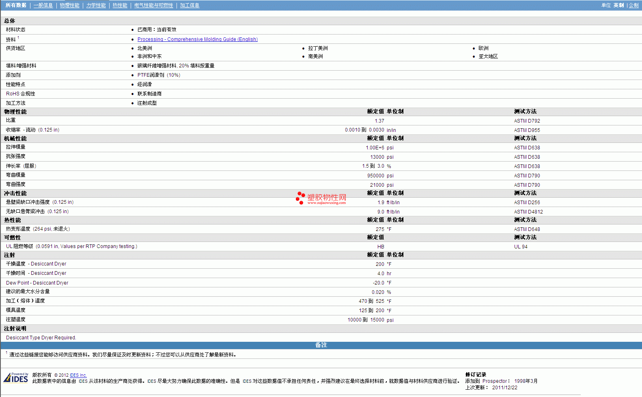Viewport: 642px width, 397px height.
Task: Open the 一般信息 tab
Action: pos(43,5)
